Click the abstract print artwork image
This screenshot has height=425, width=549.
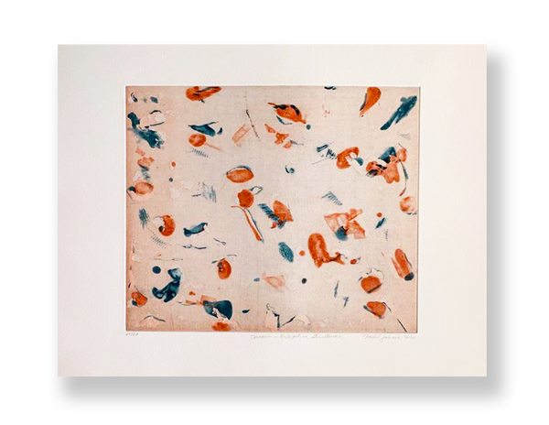click(x=272, y=209)
